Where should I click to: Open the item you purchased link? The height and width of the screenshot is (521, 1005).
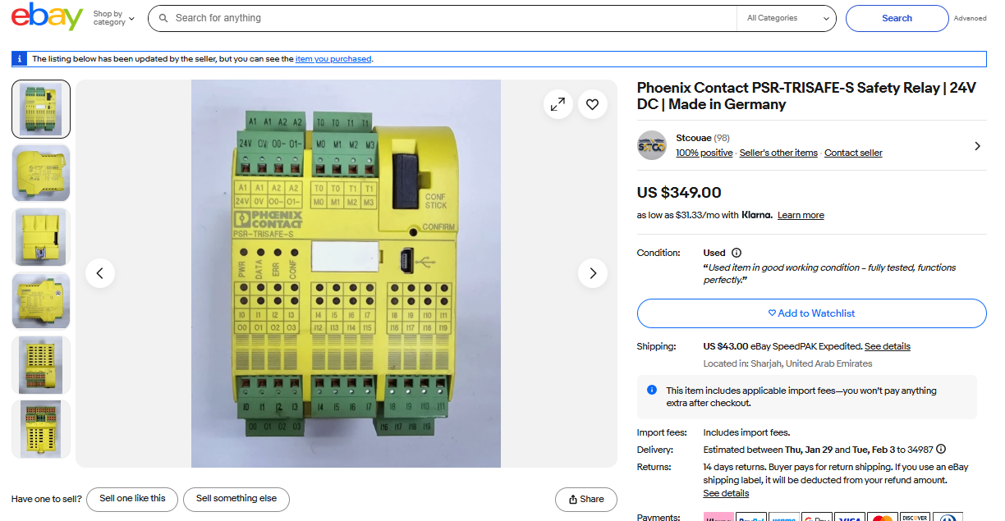click(333, 59)
